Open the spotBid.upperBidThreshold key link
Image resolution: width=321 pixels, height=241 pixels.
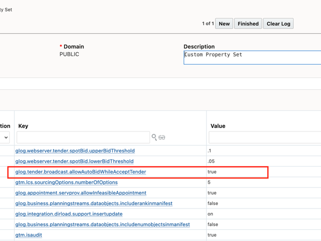(x=75, y=151)
